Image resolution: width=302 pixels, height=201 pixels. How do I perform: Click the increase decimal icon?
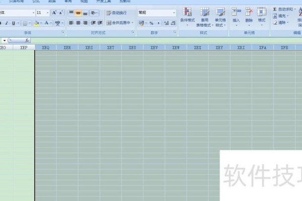pyautogui.click(x=166, y=23)
